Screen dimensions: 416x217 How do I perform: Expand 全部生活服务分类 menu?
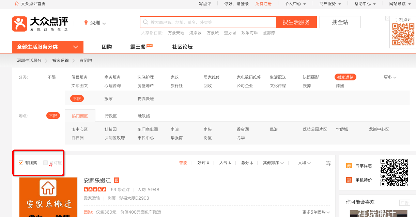click(x=48, y=47)
